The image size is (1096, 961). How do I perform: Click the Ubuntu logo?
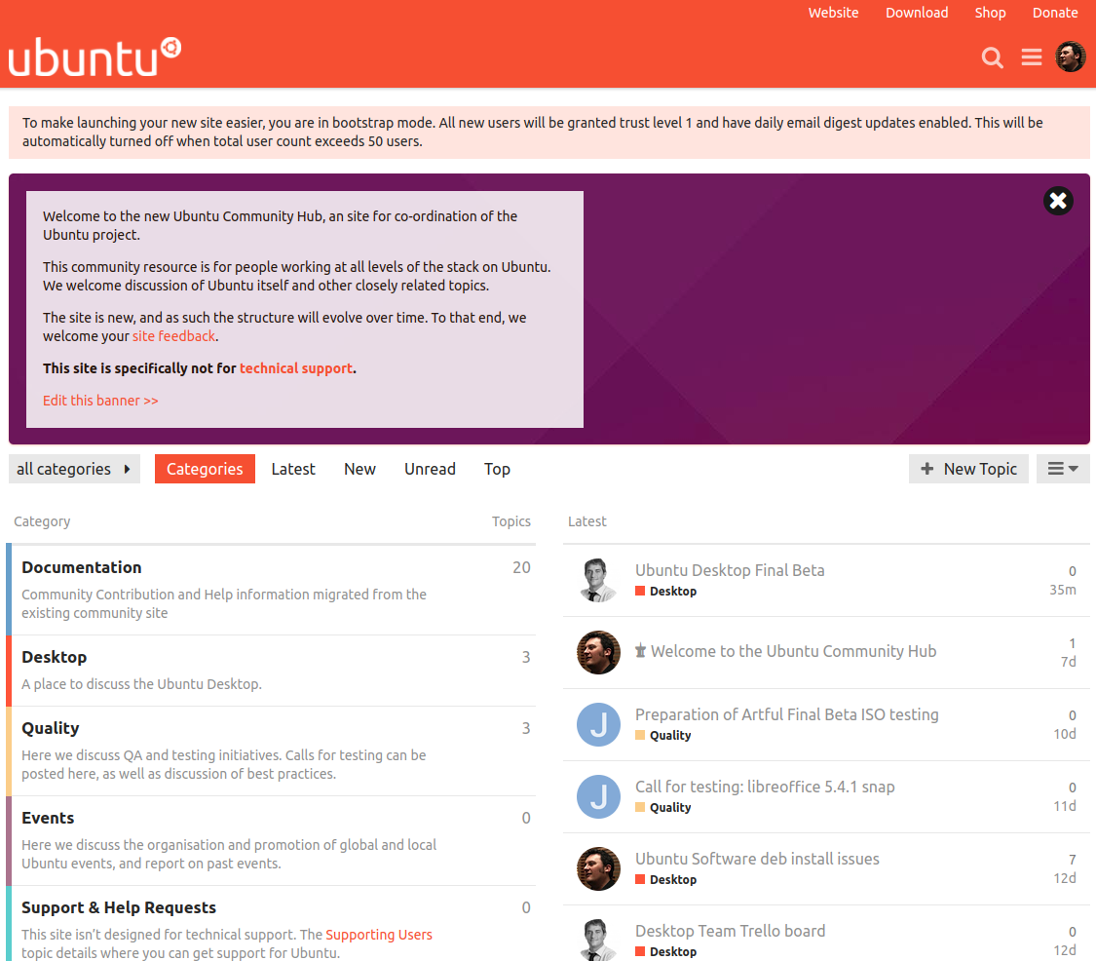pos(94,57)
